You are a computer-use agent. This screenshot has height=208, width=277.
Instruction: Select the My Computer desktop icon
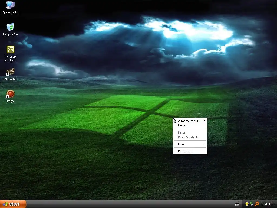[10, 7]
